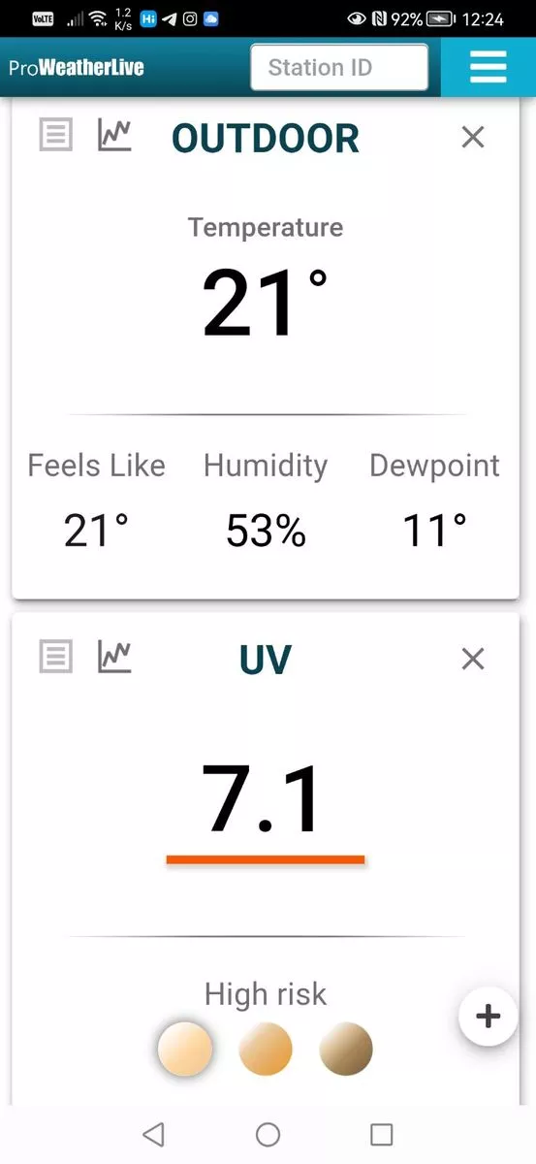The height and width of the screenshot is (1164, 536).
Task: Select the medium skin tone swatch
Action: pyautogui.click(x=266, y=1049)
